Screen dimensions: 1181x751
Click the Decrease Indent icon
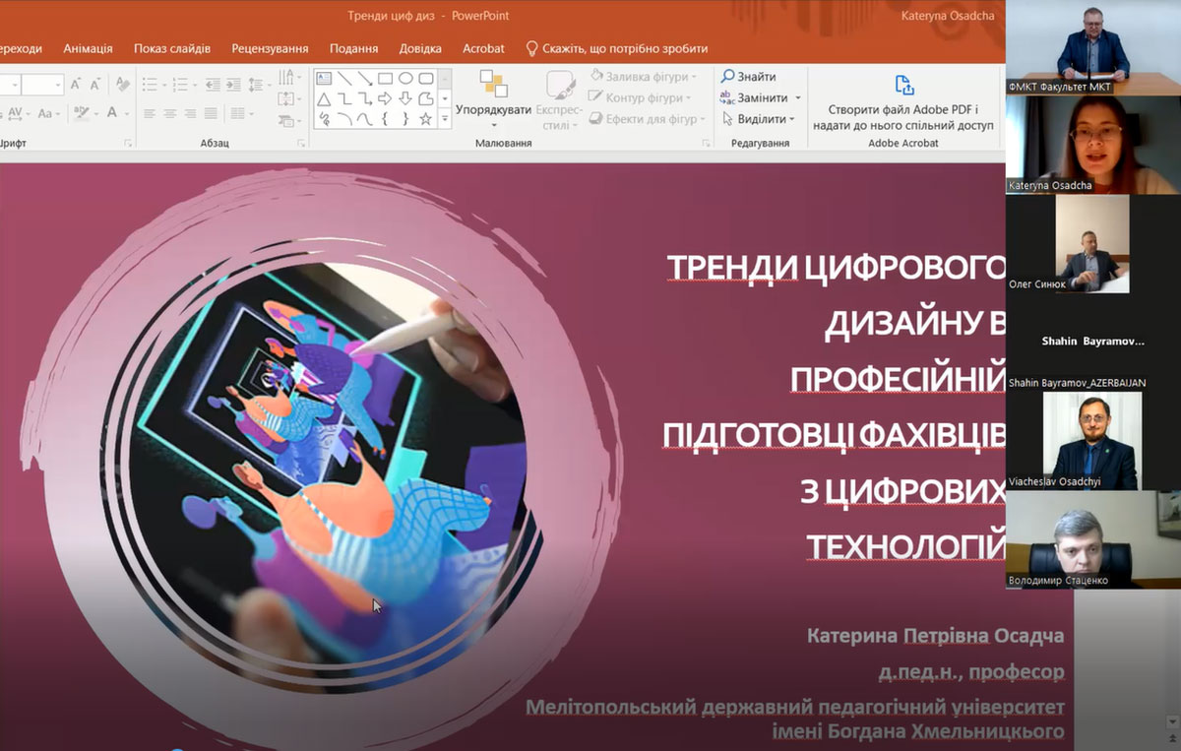click(x=213, y=85)
